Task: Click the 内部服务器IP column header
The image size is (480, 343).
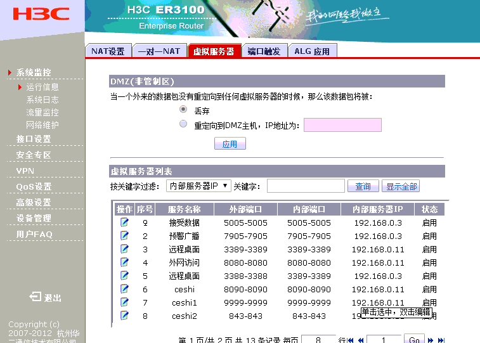Action: coord(377,209)
